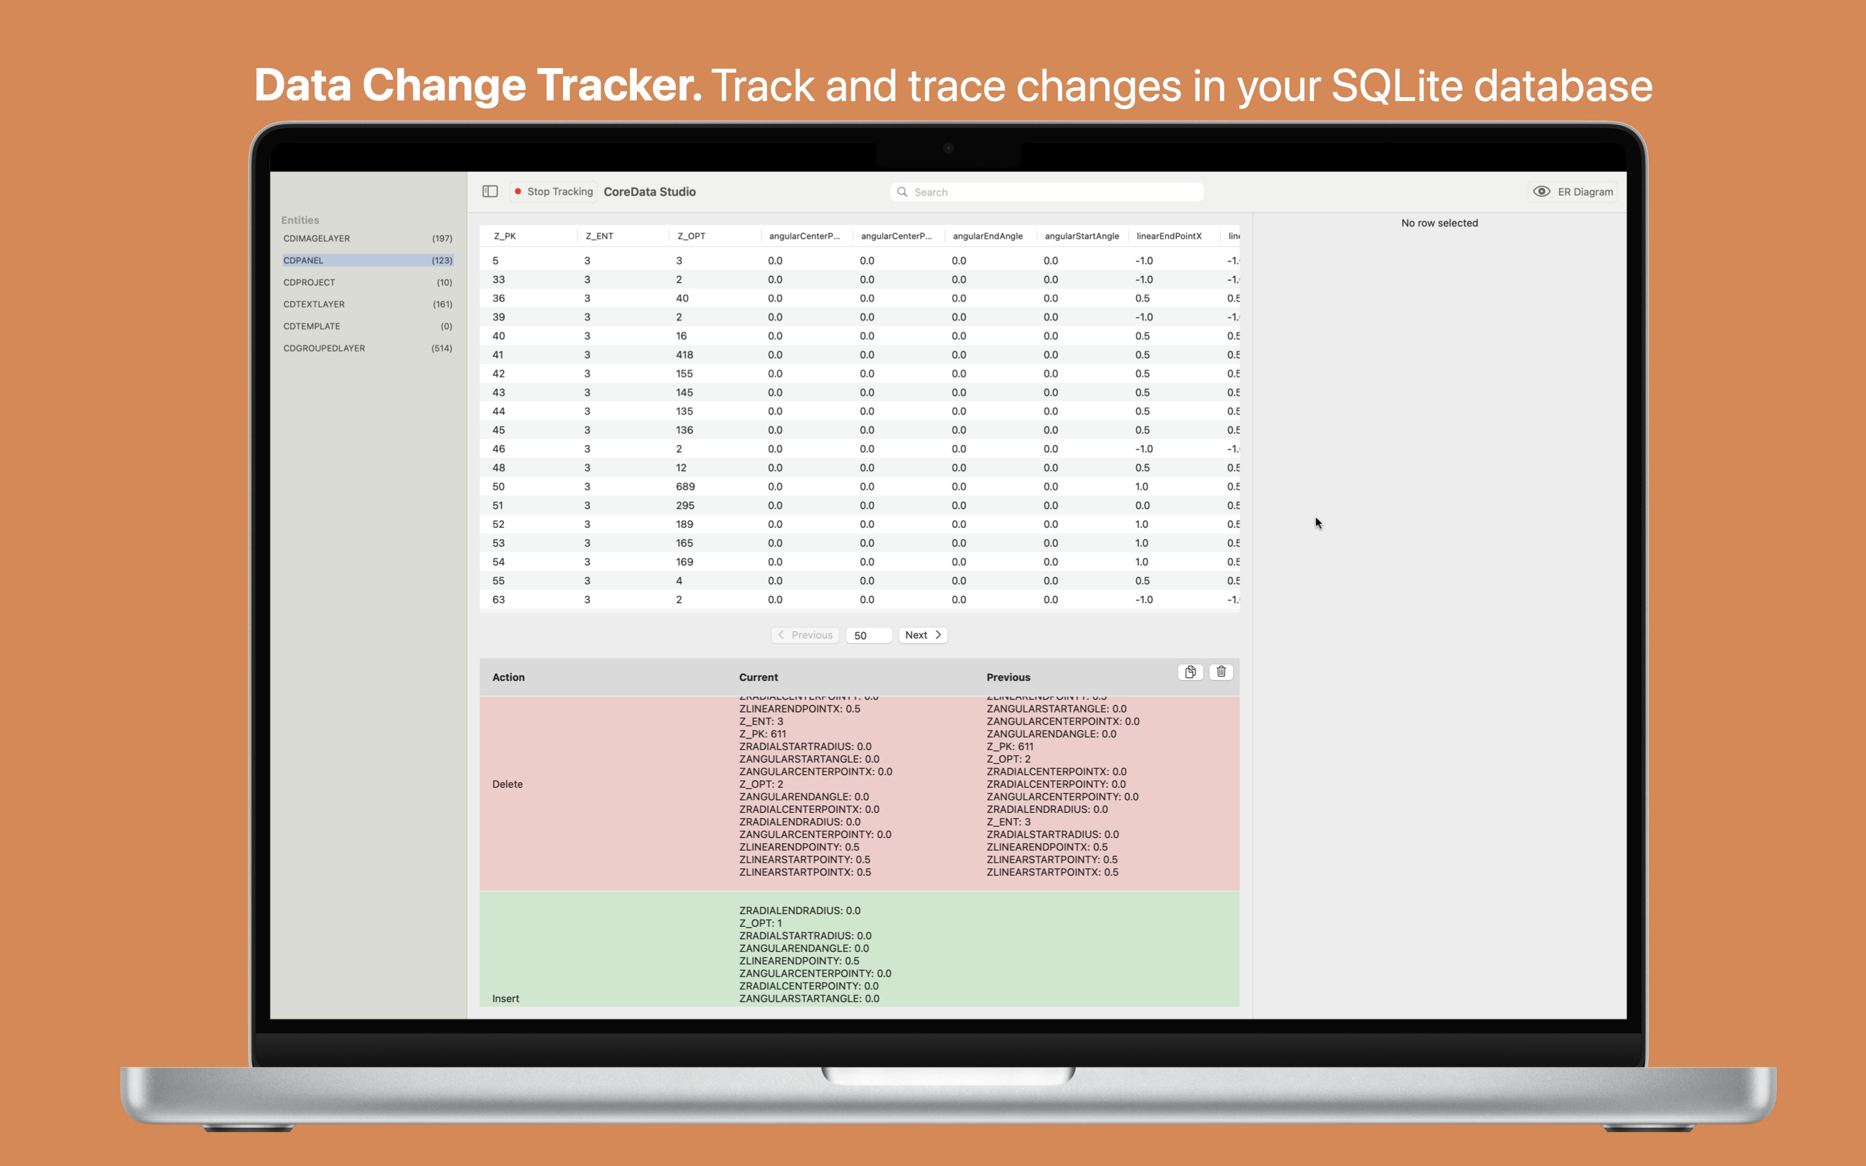Click the Stop Tracking menu item

click(x=555, y=190)
